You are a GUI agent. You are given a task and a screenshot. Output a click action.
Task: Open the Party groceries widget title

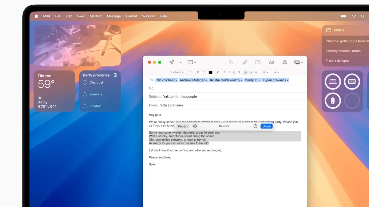point(96,75)
